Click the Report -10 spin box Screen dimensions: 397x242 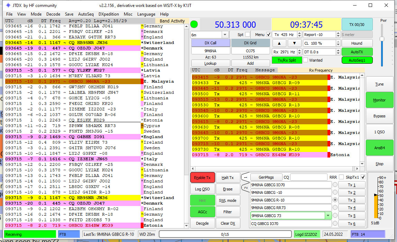click(x=322, y=35)
